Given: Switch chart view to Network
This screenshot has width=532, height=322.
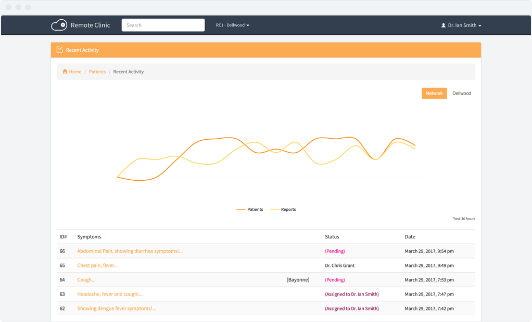Looking at the screenshot, I should (434, 93).
